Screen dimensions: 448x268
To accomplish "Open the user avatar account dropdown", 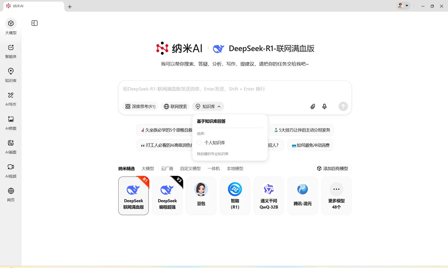I will 404,6.
